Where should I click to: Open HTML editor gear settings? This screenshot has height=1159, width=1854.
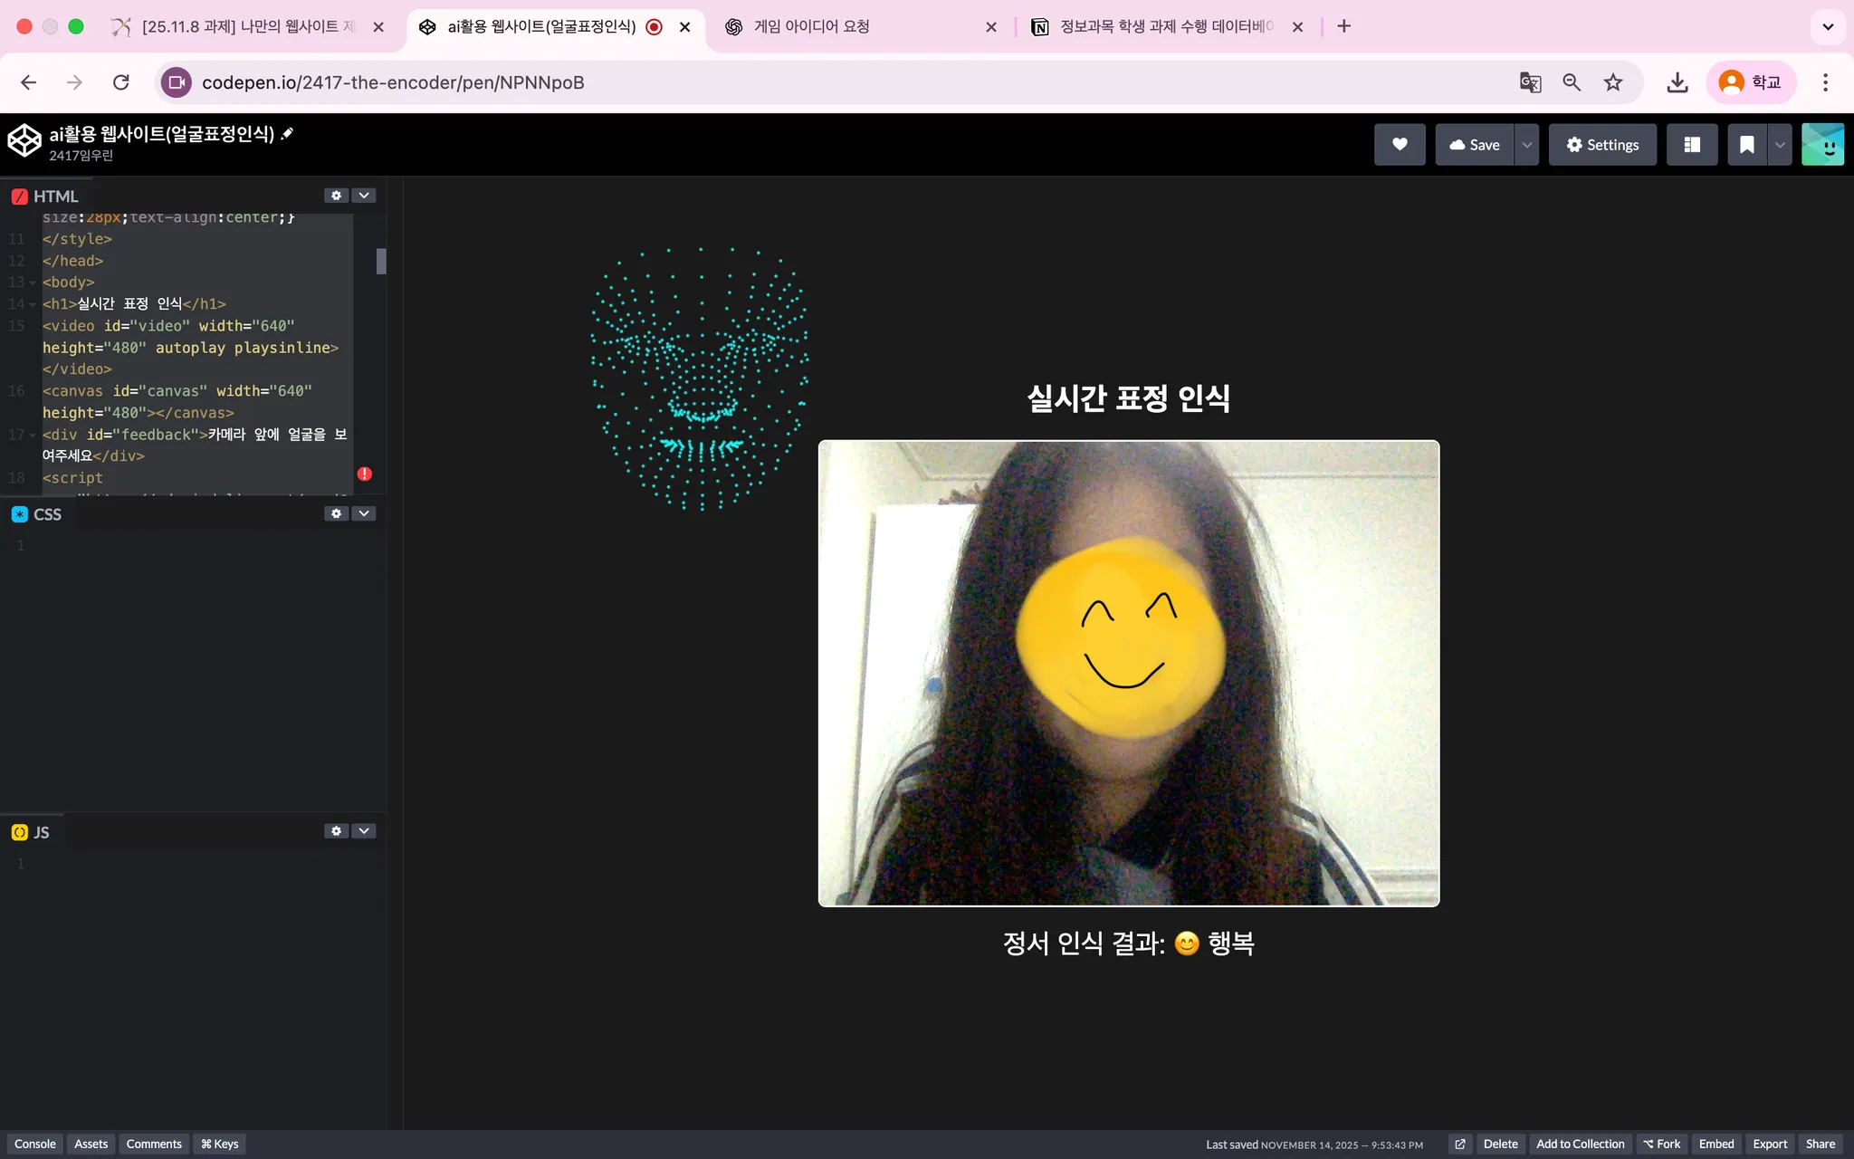click(x=336, y=196)
